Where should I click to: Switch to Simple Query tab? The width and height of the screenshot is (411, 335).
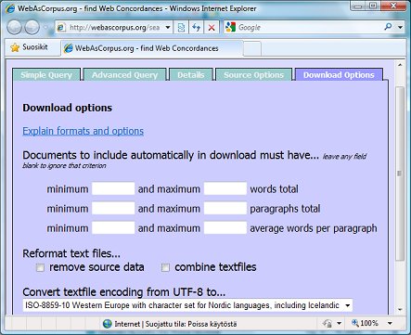click(46, 75)
